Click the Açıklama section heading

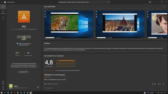click(47, 43)
